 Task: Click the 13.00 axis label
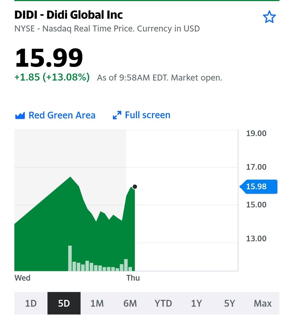coord(256,239)
